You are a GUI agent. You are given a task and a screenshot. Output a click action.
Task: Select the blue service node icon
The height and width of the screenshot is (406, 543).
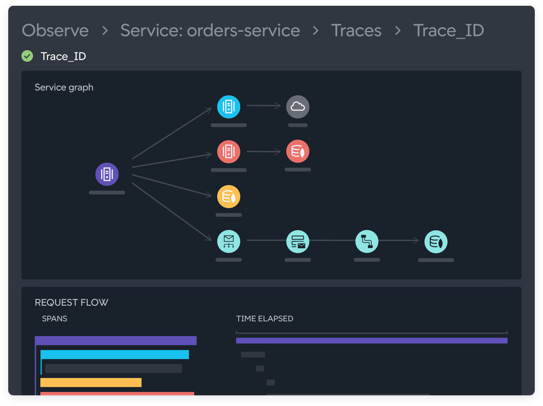pos(229,107)
